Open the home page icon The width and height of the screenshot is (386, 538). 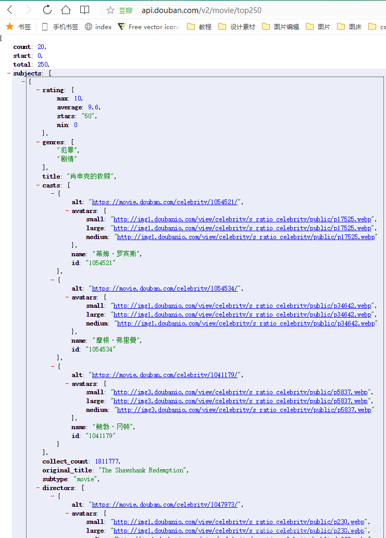[x=66, y=10]
